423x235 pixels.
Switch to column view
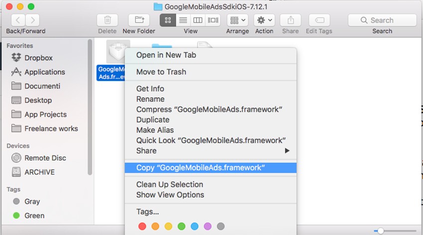[198, 20]
